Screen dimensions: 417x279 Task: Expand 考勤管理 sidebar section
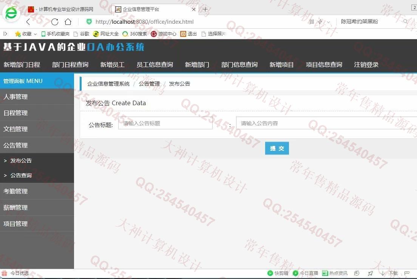(37, 191)
